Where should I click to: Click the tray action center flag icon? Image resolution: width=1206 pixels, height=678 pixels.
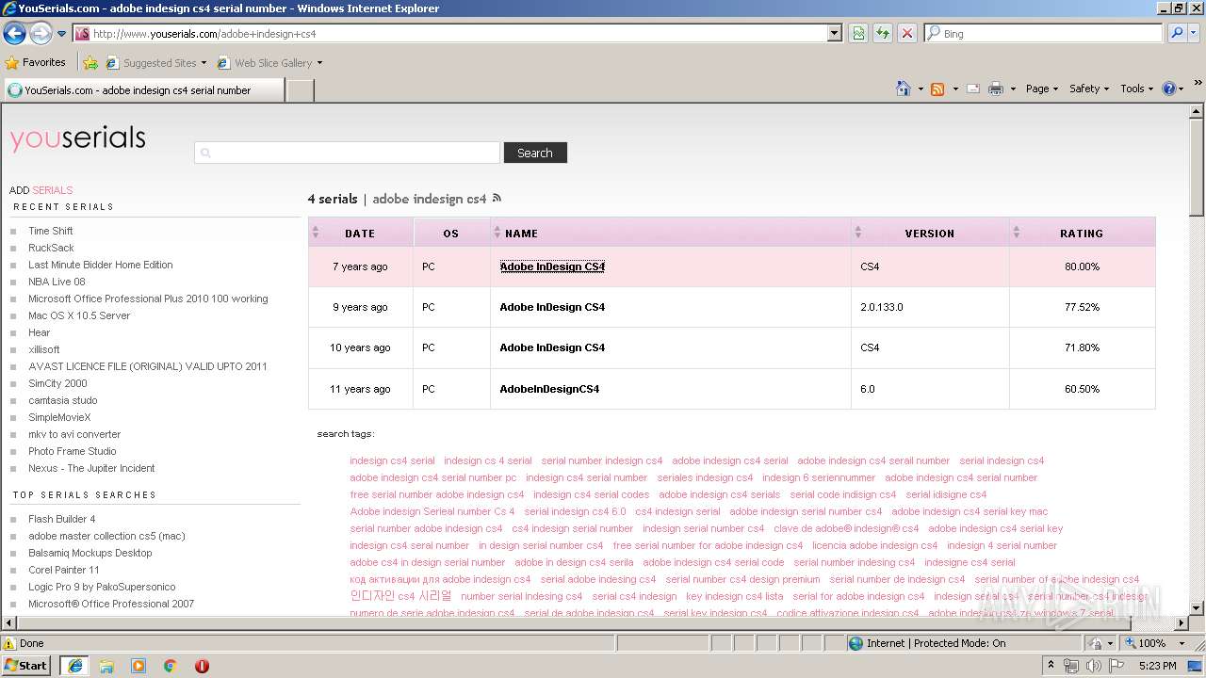(x=1116, y=666)
